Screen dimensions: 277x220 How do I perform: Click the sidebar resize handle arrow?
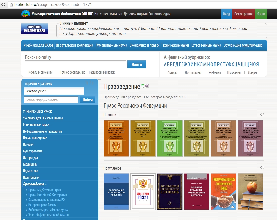pyautogui.click(x=100, y=80)
